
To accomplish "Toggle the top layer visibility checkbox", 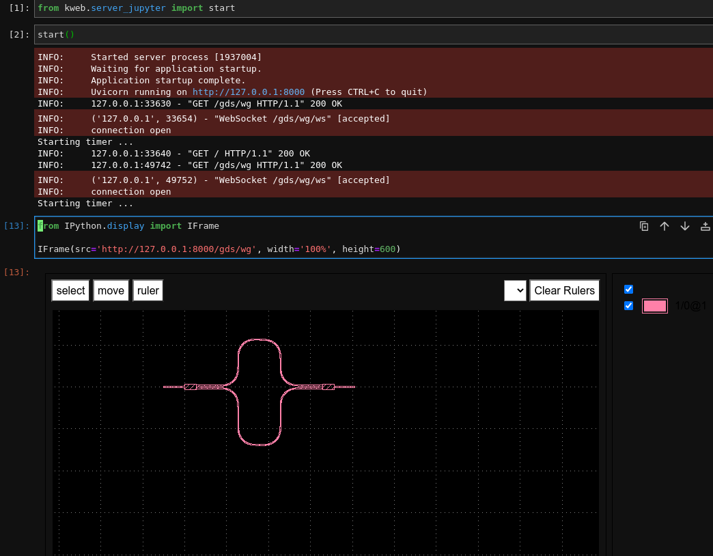I will (x=628, y=289).
